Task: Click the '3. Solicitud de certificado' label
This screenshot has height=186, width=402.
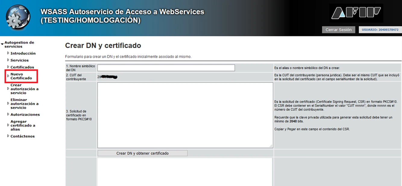Action: click(x=79, y=115)
